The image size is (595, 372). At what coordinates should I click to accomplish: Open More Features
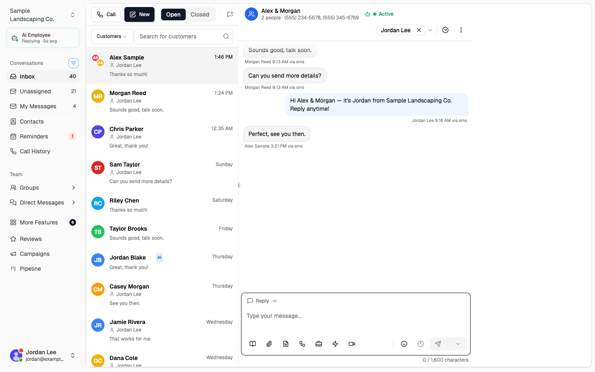[x=43, y=222]
